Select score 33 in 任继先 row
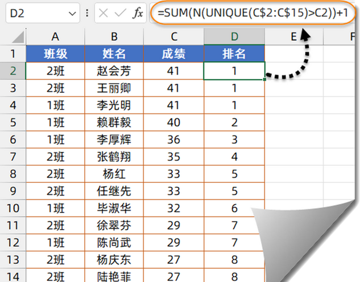Image resolution: width=364 pixels, height=282 pixels. [173, 191]
